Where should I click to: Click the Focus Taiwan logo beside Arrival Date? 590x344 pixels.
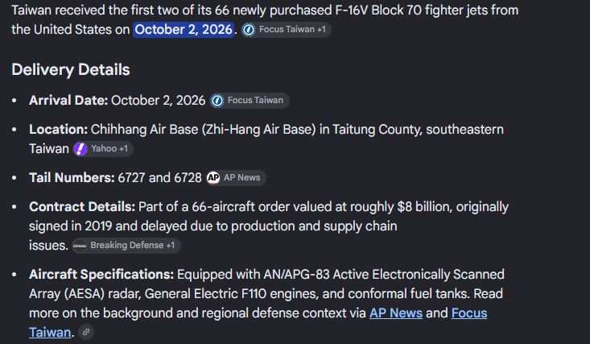(217, 101)
